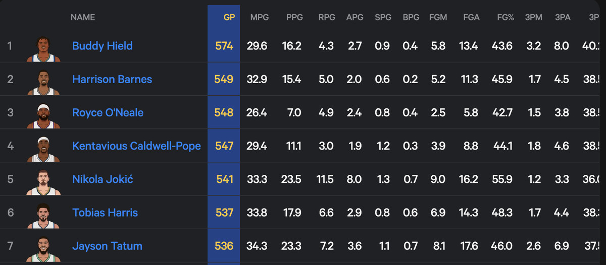Open Nikola Jokić's player headshot

click(43, 182)
